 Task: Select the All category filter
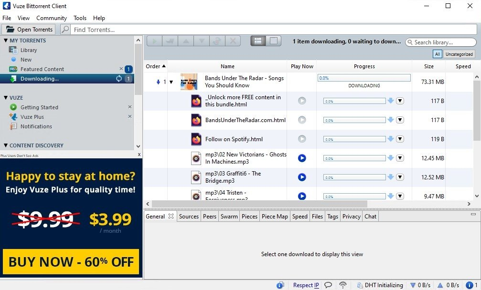click(438, 54)
